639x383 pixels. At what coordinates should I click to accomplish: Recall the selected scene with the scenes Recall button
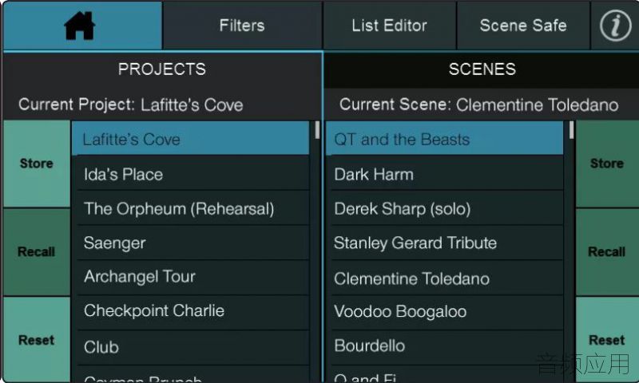click(x=607, y=252)
